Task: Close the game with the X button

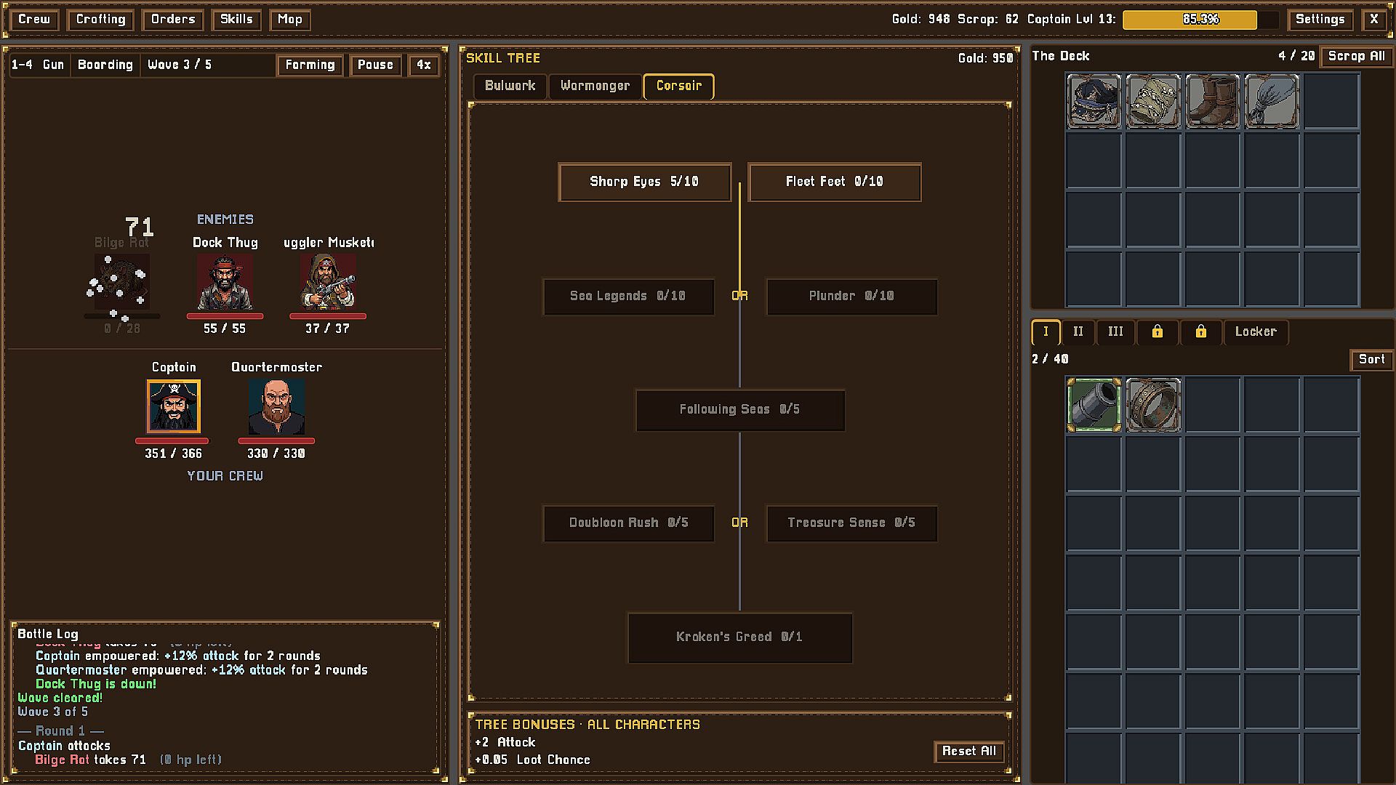Action: pyautogui.click(x=1373, y=20)
